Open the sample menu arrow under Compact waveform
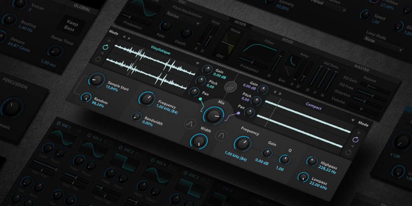Screen dimensions: 412x206 point(353,120)
